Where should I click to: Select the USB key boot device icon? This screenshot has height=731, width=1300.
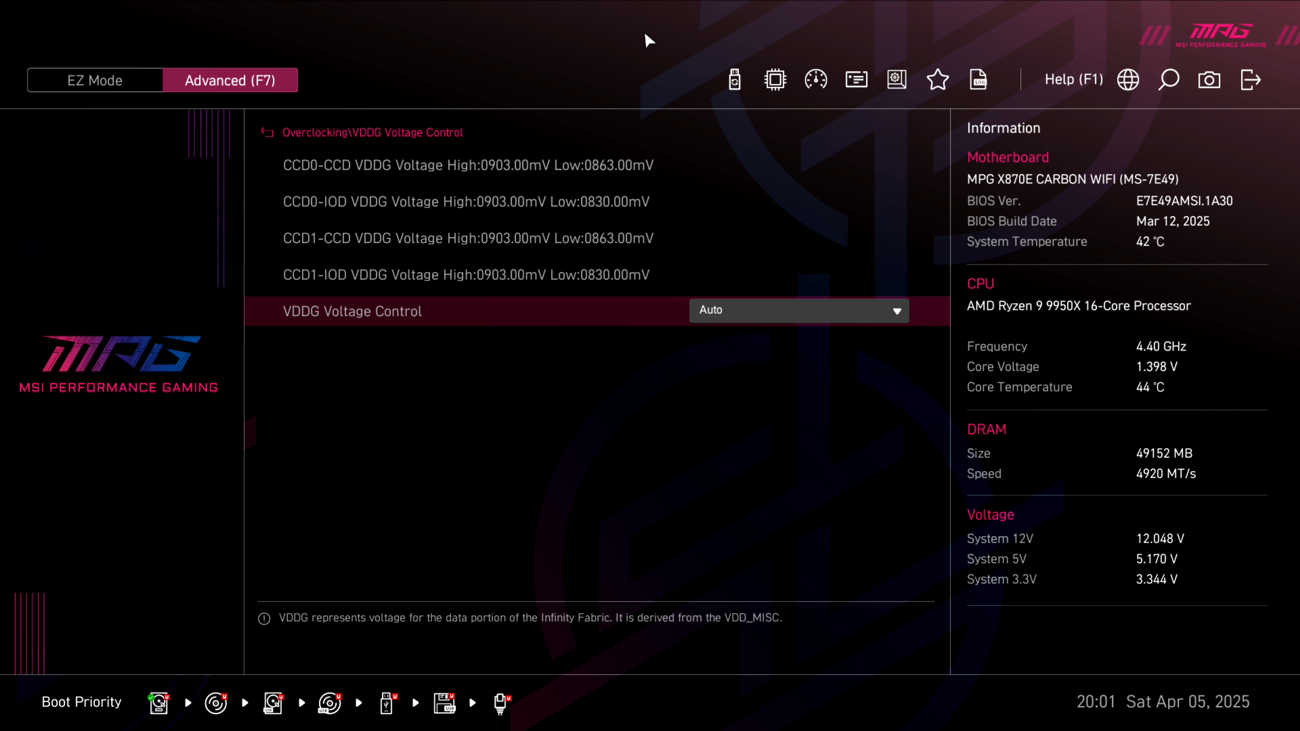tap(387, 703)
